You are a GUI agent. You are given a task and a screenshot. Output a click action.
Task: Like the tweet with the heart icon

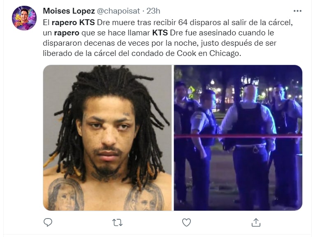(186, 223)
